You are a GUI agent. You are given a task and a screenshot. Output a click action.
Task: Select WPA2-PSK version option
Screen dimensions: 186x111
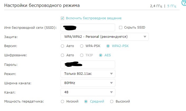coord(108,46)
